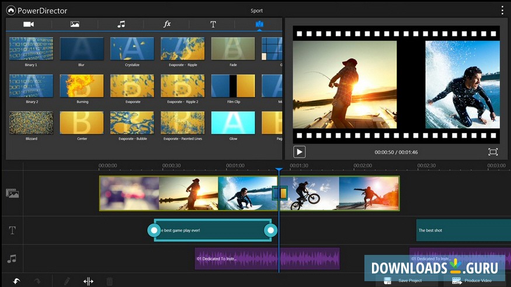The width and height of the screenshot is (511, 287).
Task: Click the Produce Video button
Action: [x=472, y=281]
